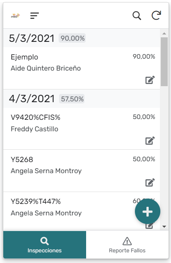Viewport: 171px width, 263px height.
Task: Refresh the inspections list
Action: [x=156, y=16]
